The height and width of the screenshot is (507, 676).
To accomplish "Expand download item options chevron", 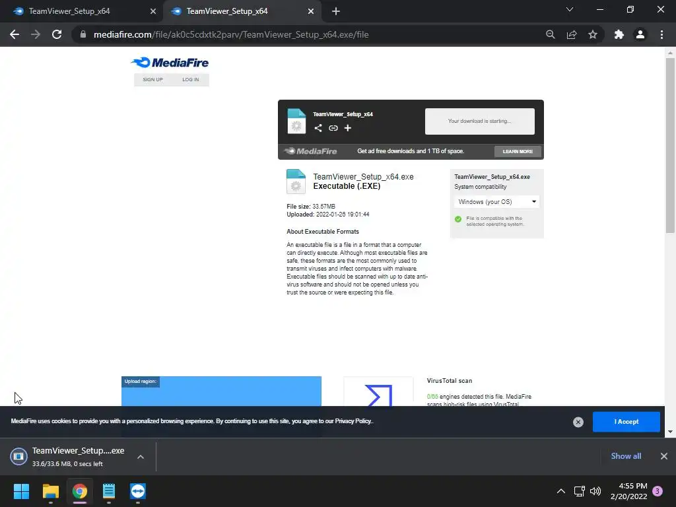I will 141,457.
